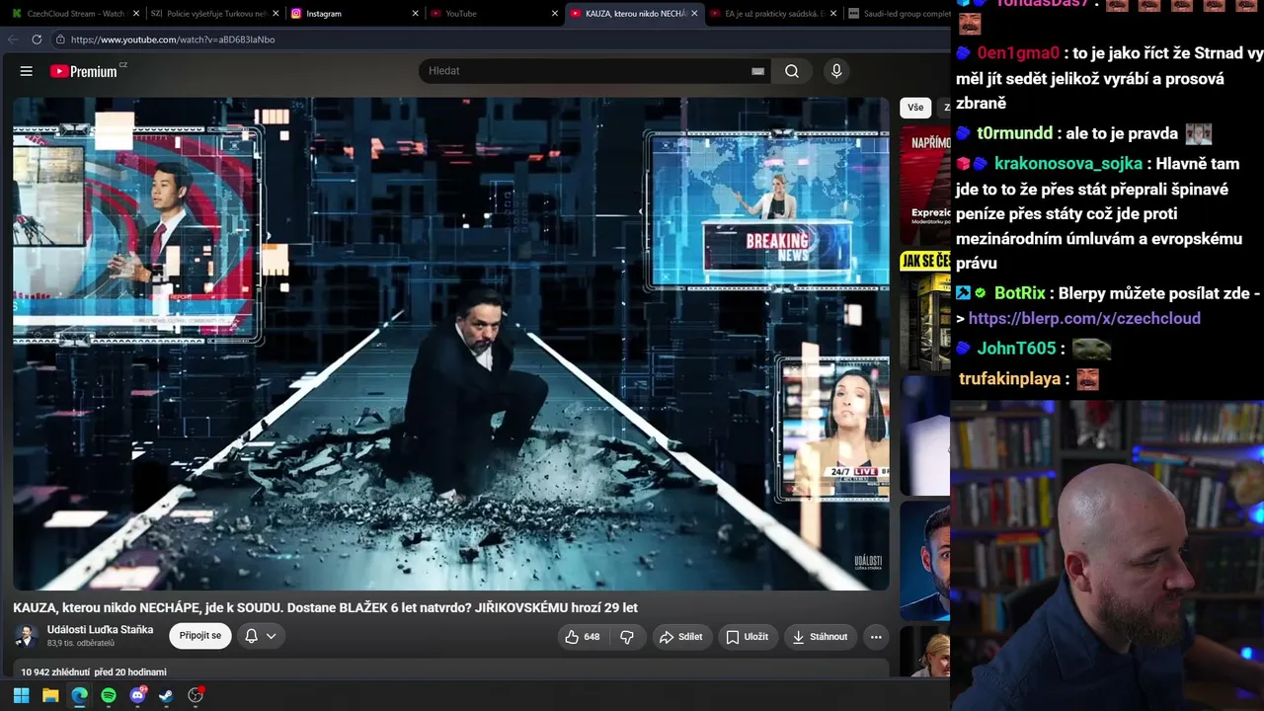Switch to EA je už prakticky saúdská tab
This screenshot has width=1264, height=711.
point(773,14)
